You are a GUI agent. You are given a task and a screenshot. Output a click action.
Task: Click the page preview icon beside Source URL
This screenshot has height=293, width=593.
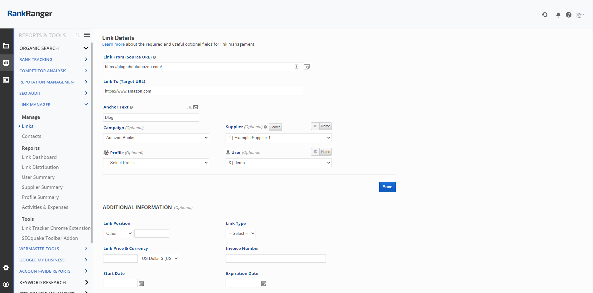[x=307, y=67]
